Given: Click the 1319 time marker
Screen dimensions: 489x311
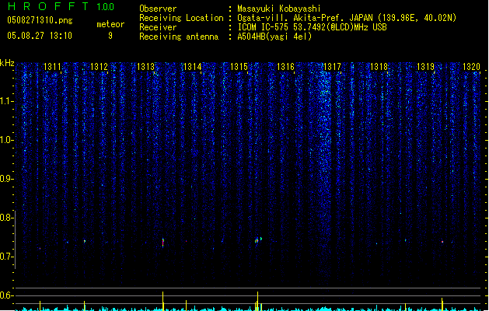Looking at the screenshot, I should [x=426, y=67].
